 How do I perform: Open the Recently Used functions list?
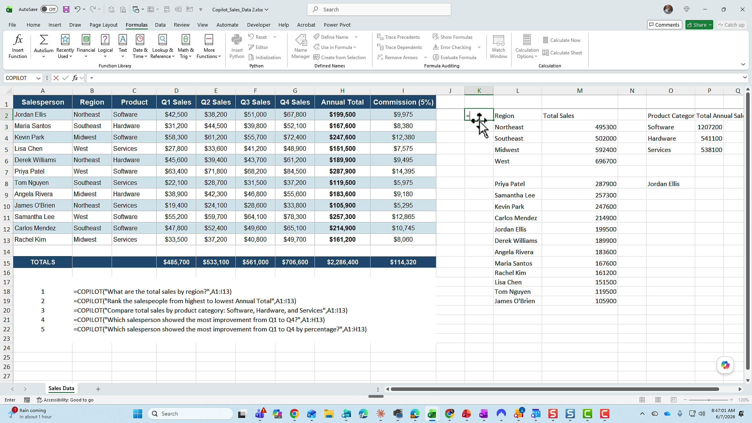(x=65, y=47)
